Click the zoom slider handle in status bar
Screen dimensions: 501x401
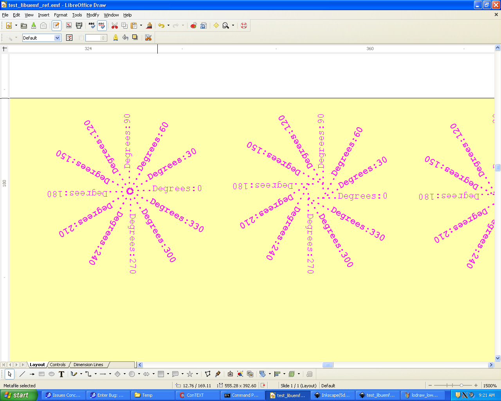(461, 385)
